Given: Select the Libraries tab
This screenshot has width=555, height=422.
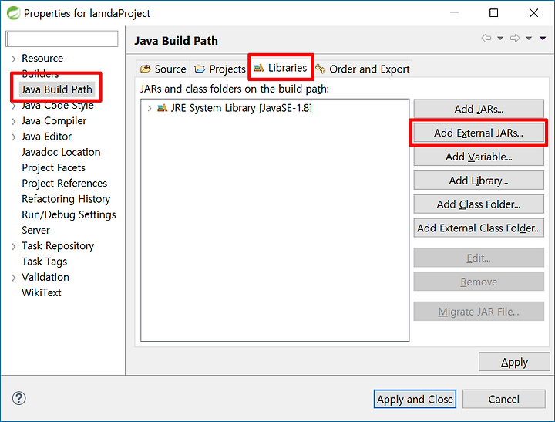Looking at the screenshot, I should pyautogui.click(x=281, y=68).
